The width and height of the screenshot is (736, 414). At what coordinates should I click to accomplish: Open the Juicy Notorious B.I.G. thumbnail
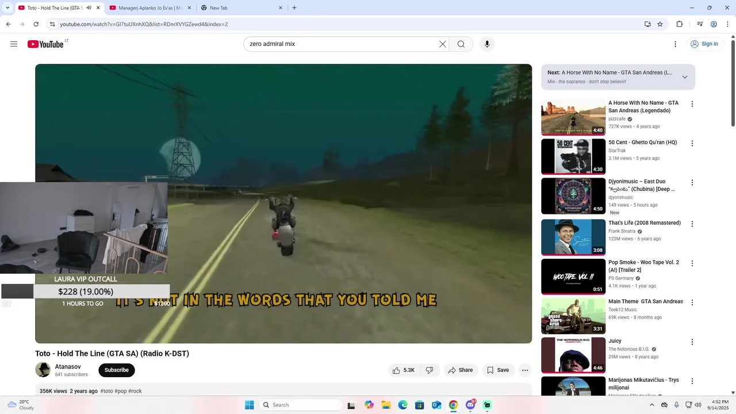(x=573, y=355)
